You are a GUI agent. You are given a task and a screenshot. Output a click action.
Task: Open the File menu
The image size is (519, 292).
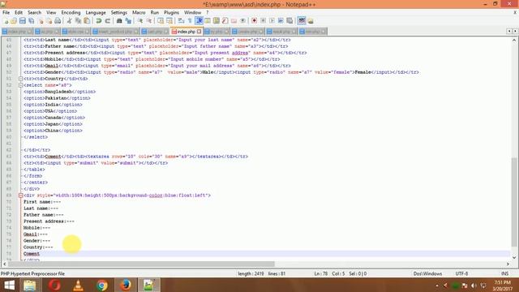click(6, 13)
